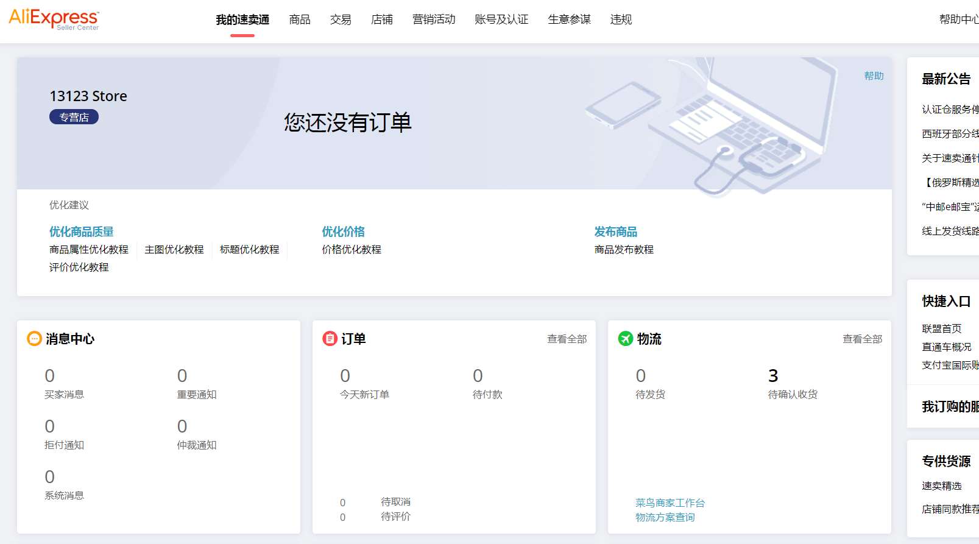Open the 营销活动 menu
This screenshot has width=979, height=544.
pyautogui.click(x=434, y=19)
